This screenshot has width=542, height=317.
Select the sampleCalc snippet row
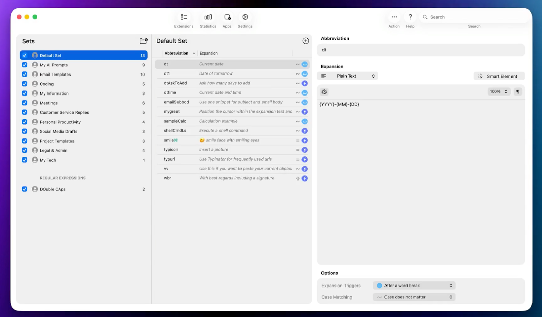click(x=232, y=121)
